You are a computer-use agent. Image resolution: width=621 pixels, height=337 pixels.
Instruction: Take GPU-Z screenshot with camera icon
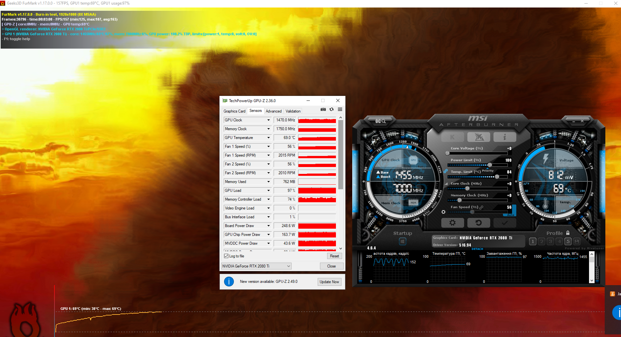[x=323, y=110]
